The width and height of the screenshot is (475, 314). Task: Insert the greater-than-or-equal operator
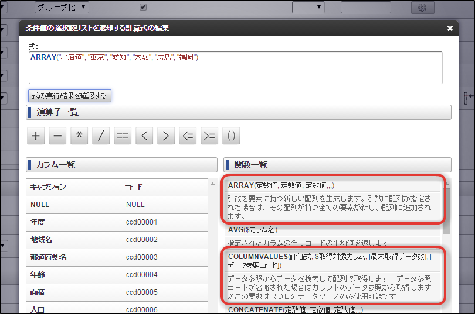(209, 136)
